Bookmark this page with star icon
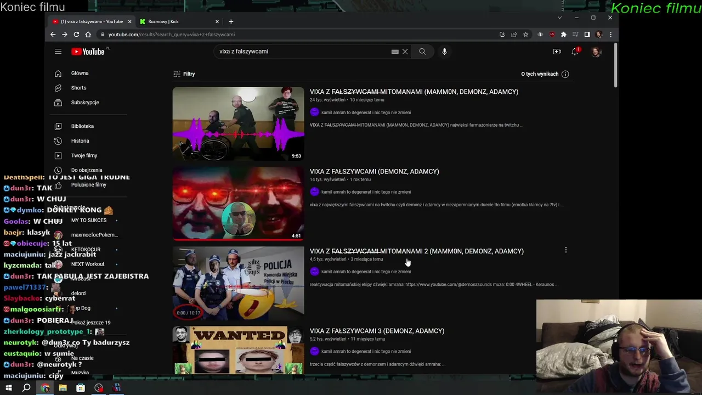Image resolution: width=702 pixels, height=395 pixels. coord(525,35)
